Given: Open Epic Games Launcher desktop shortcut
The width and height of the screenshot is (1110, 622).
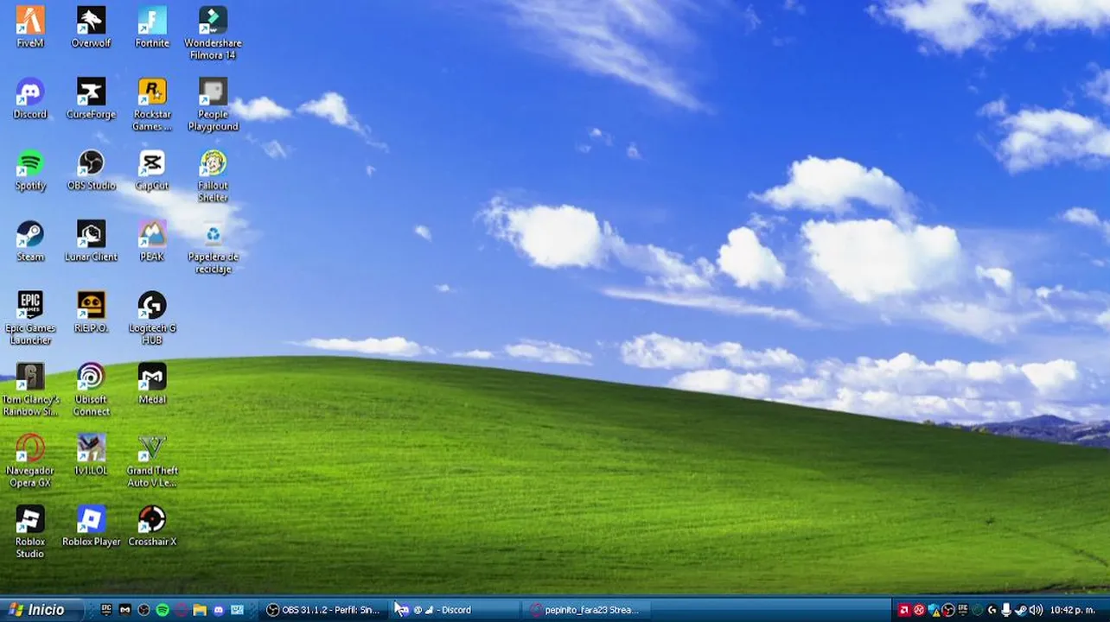Looking at the screenshot, I should 30,319.
